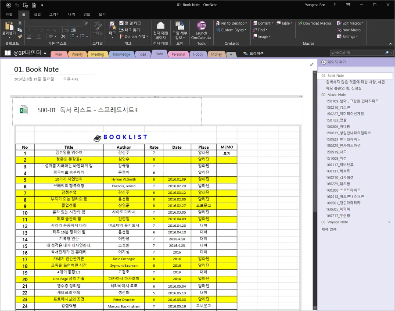Screen dimensions: 395x311
Task: Launch OneCalendar from Tools group
Action: [201, 30]
